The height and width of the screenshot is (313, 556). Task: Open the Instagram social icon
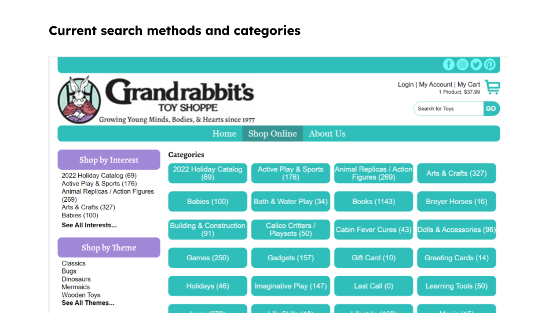(x=462, y=64)
